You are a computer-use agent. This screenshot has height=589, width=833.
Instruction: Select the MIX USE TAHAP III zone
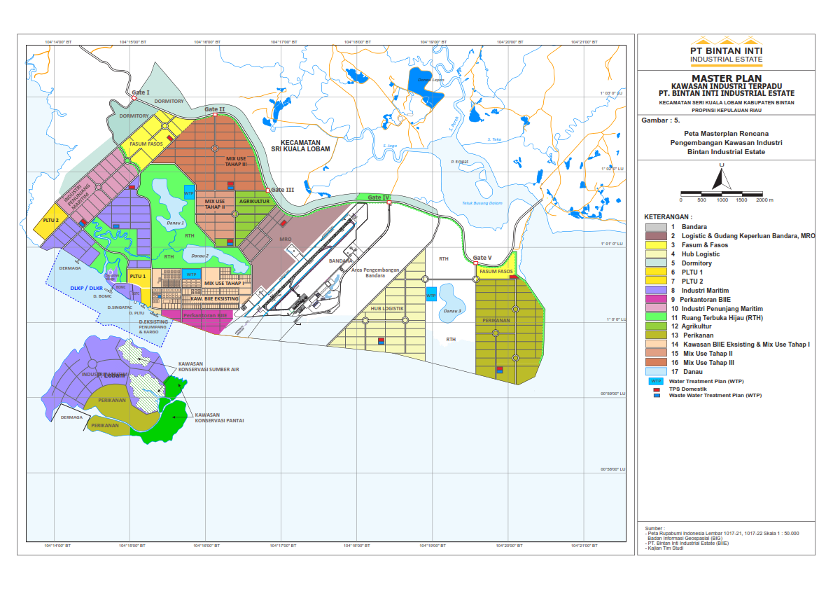point(236,162)
